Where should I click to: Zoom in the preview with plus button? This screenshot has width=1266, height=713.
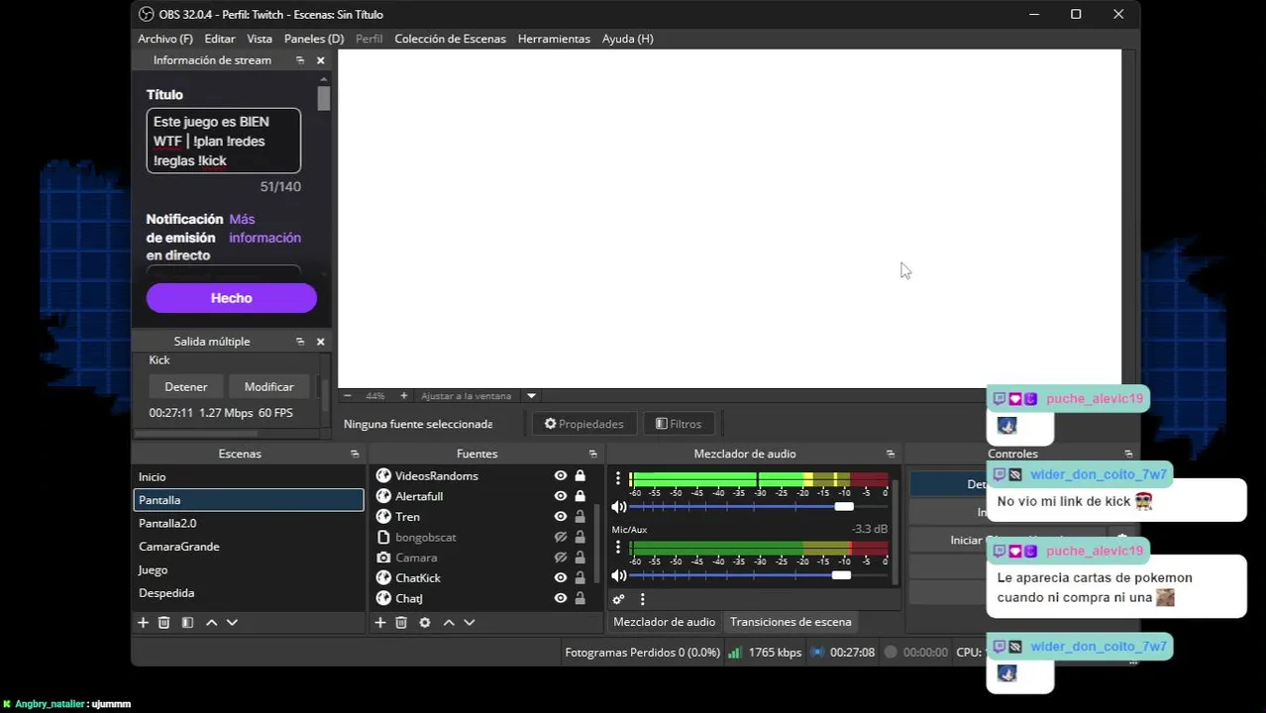(403, 396)
